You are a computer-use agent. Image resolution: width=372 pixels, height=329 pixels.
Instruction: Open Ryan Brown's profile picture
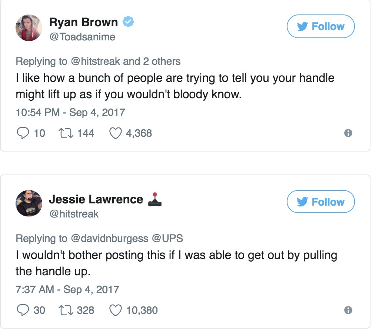pyautogui.click(x=29, y=28)
